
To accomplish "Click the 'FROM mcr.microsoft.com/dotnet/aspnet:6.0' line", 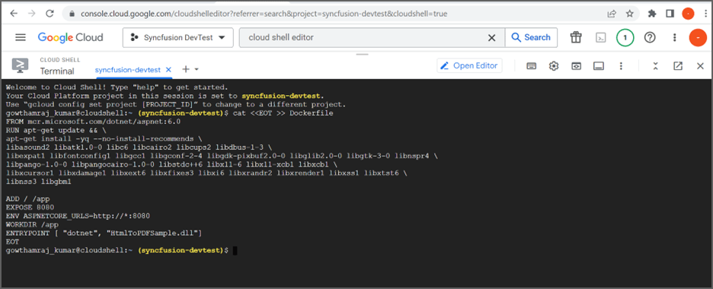I will (x=93, y=122).
